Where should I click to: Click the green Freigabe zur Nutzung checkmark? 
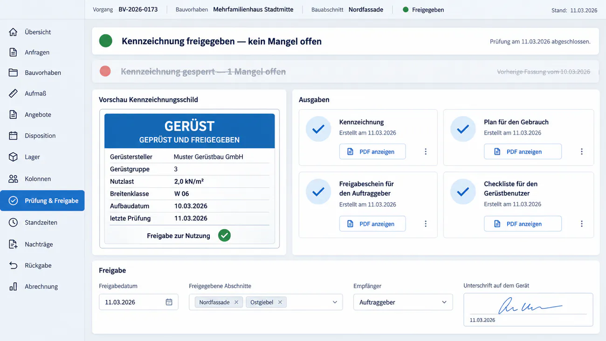[x=225, y=236]
